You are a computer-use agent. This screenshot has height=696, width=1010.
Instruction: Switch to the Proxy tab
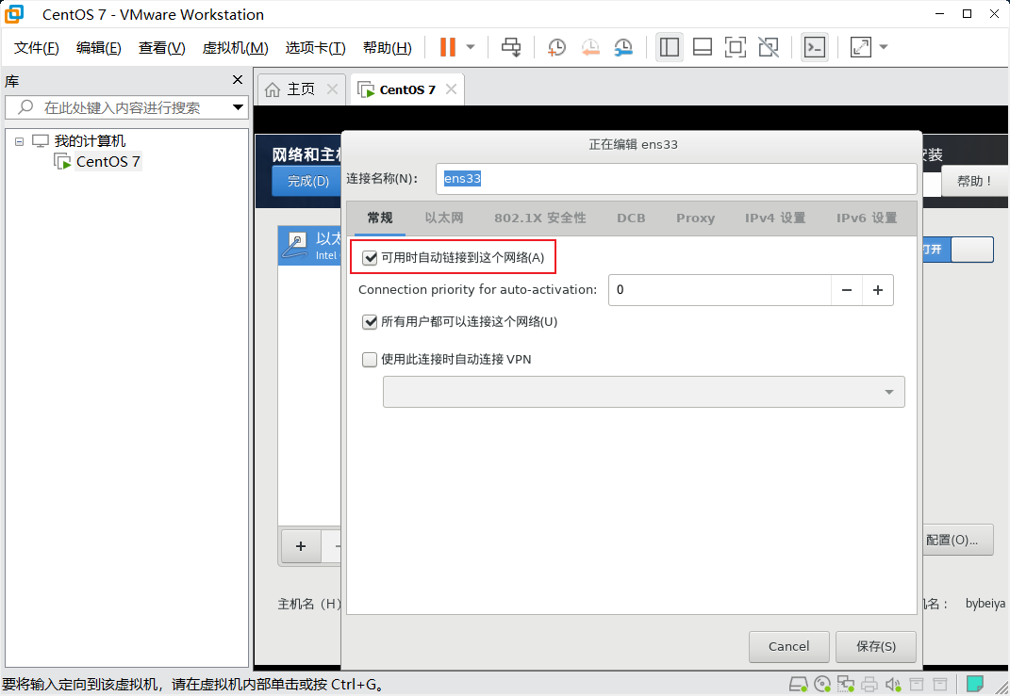696,219
